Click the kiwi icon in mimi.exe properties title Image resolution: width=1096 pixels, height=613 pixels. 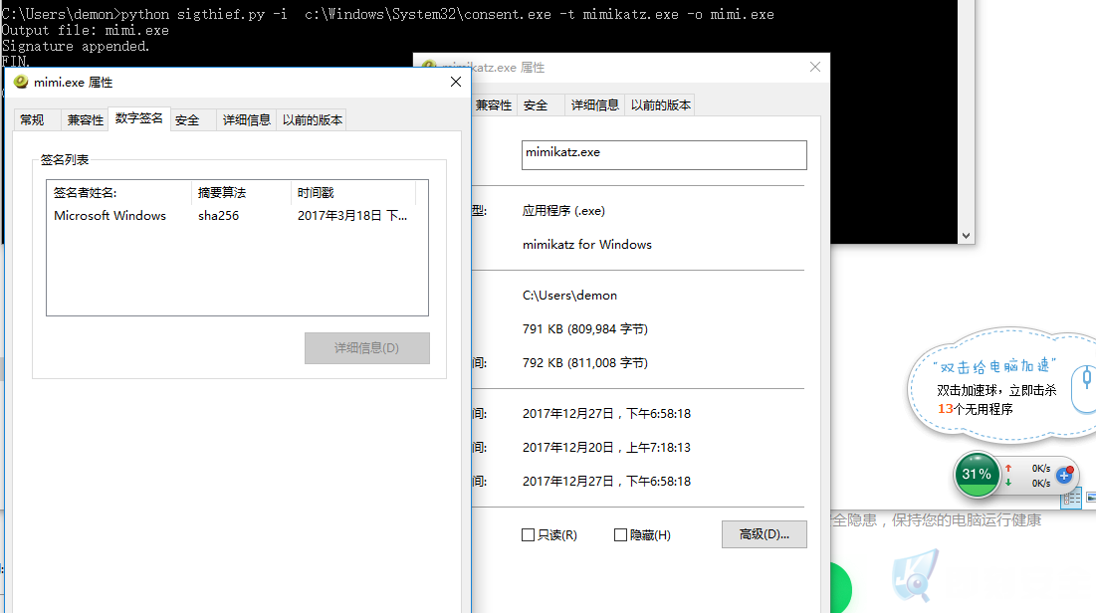coord(21,82)
